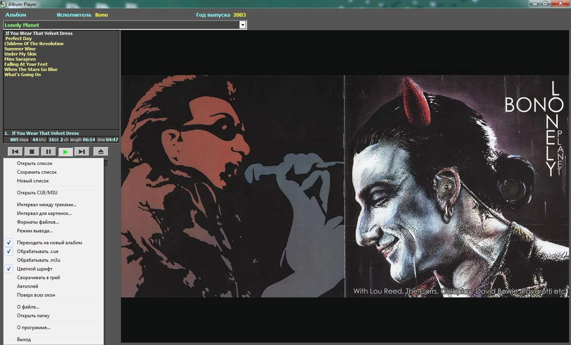Image resolution: width=571 pixels, height=345 pixels.
Task: Click the eject button
Action: [101, 151]
